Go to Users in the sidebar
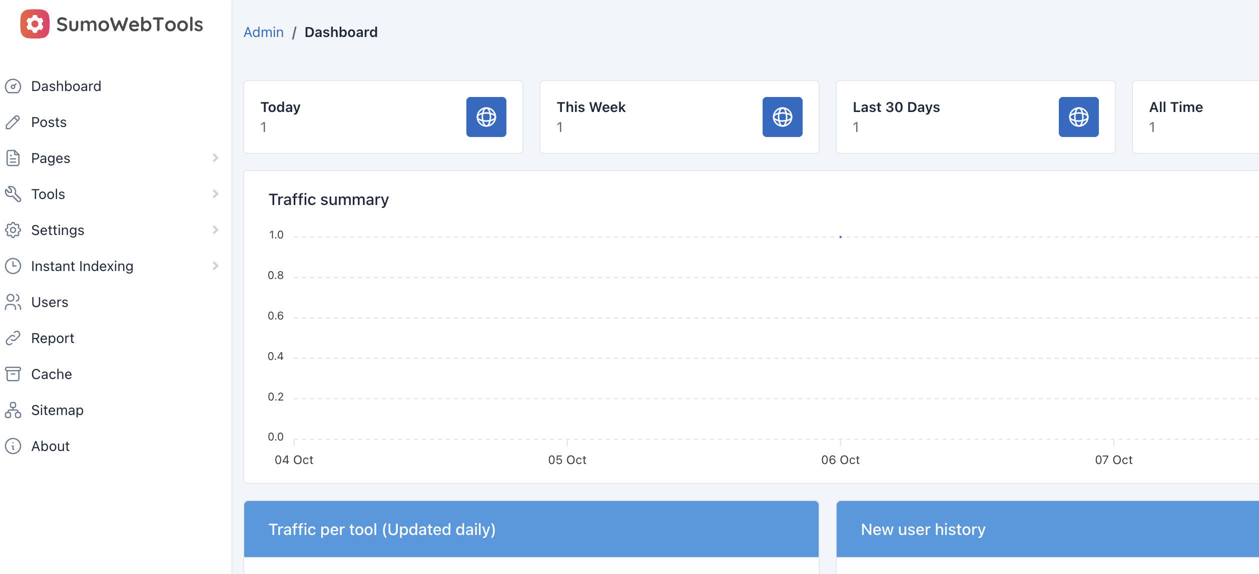This screenshot has height=574, width=1259. click(x=50, y=302)
